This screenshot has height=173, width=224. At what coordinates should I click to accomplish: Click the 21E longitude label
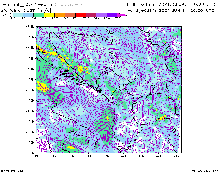[141, 156]
